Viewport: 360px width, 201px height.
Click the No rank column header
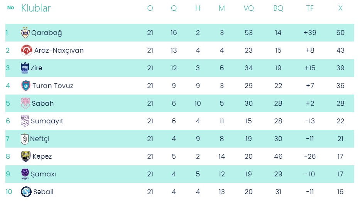(x=11, y=8)
